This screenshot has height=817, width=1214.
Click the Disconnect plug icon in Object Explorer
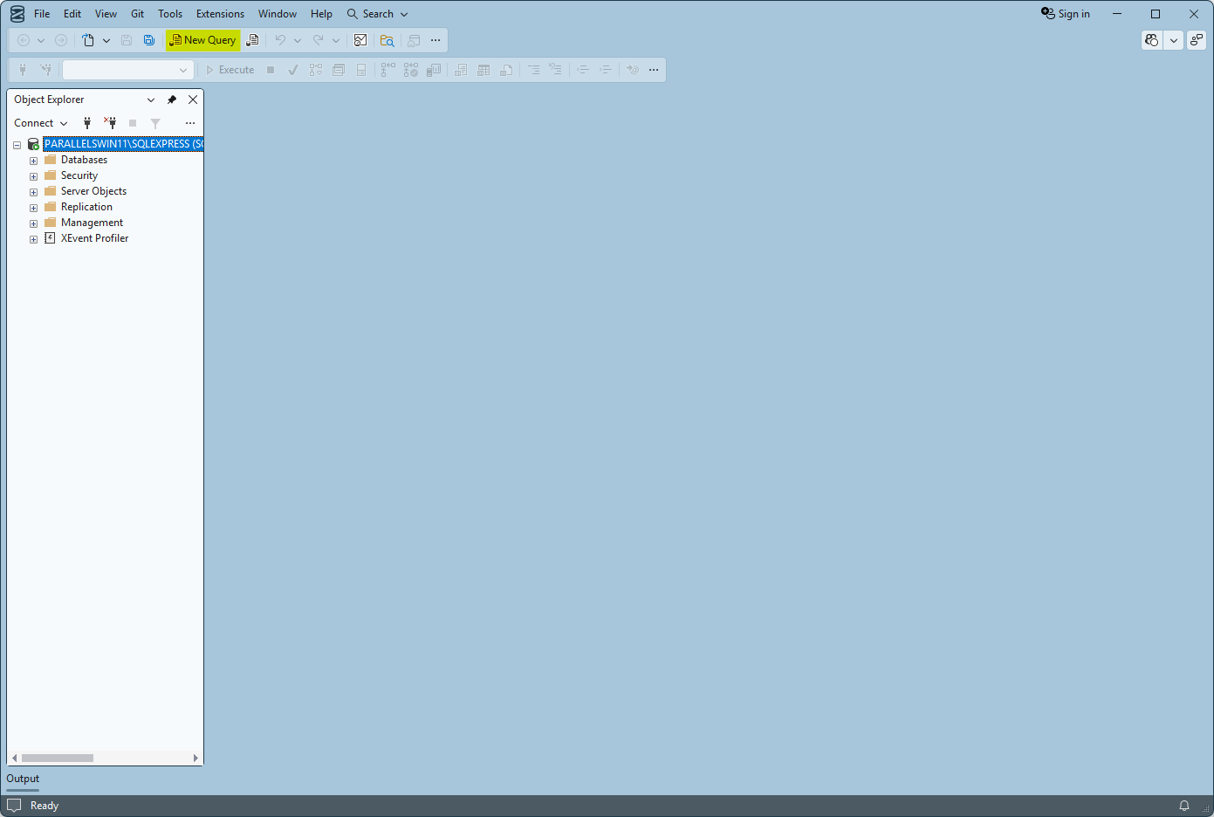click(x=110, y=123)
